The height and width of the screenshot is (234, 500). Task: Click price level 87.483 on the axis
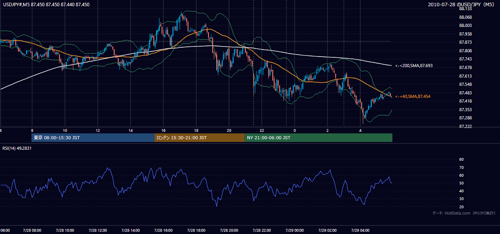465,93
